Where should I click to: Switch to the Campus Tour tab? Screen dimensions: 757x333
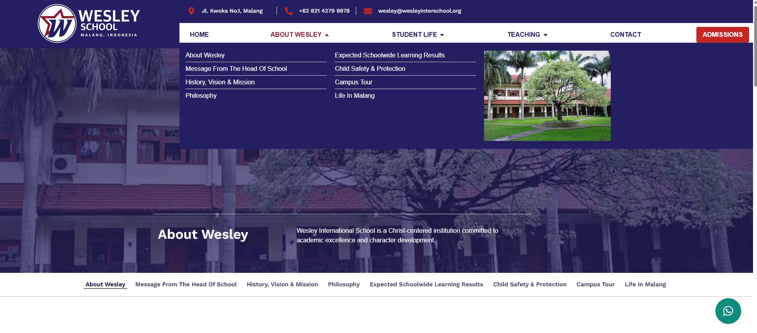[x=596, y=284]
